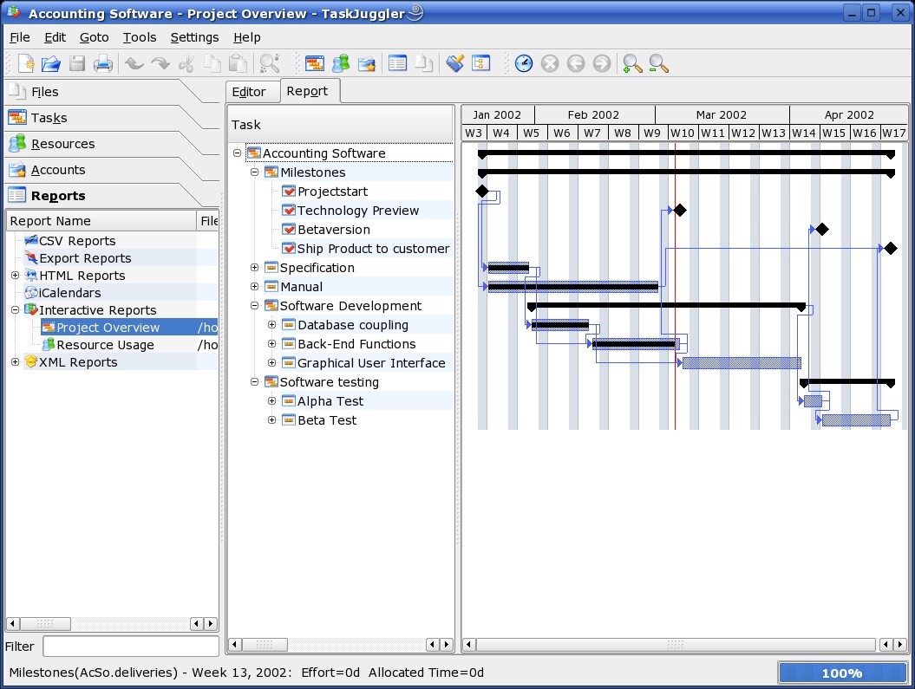
Task: Click the Cut scissors icon
Action: coord(186,63)
